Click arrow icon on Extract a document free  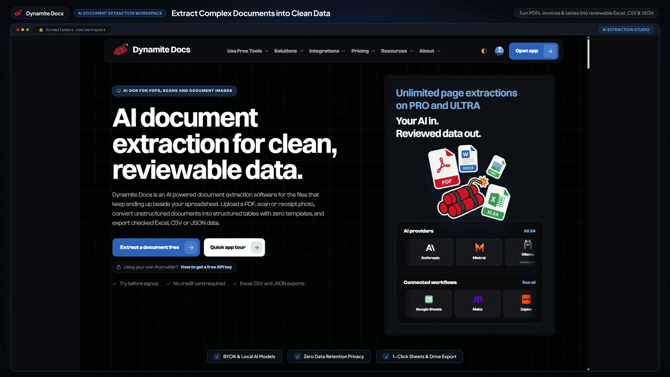(191, 247)
